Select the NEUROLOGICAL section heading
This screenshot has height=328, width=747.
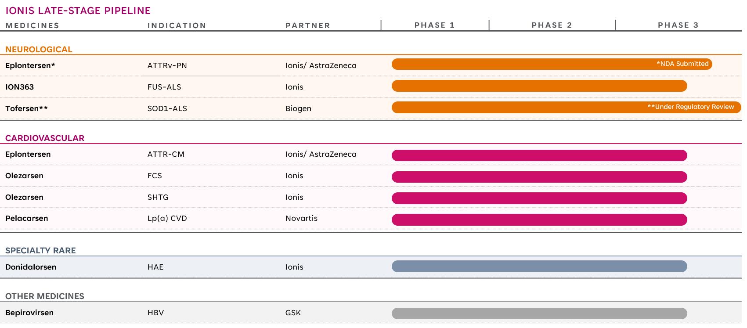click(x=39, y=50)
